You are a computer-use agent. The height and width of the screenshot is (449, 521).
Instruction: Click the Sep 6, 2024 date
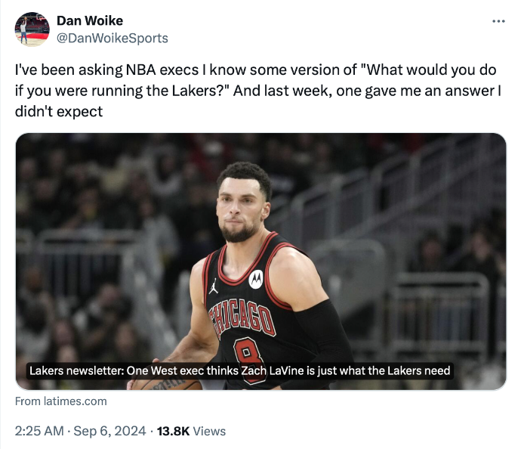(x=111, y=431)
